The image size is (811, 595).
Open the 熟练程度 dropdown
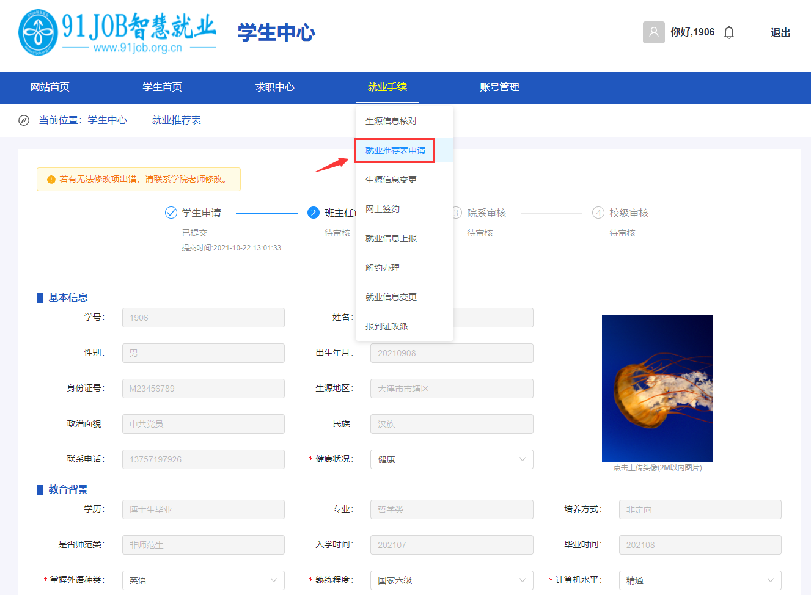click(x=451, y=580)
